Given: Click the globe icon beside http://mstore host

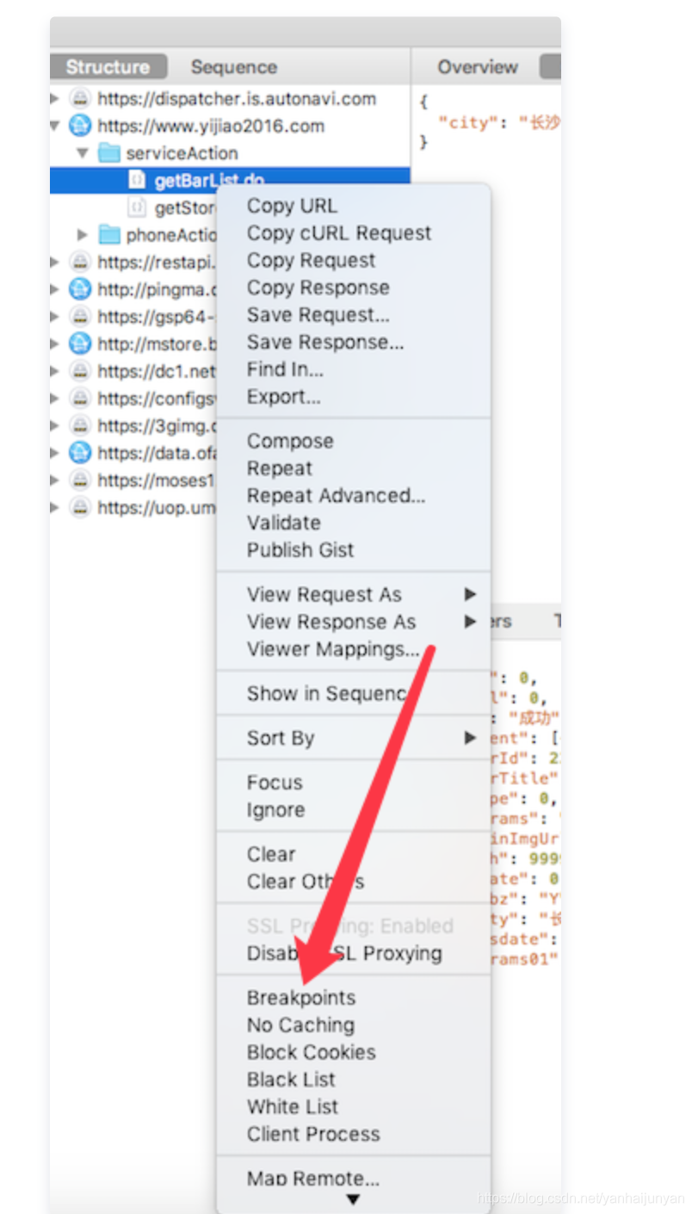Looking at the screenshot, I should tap(80, 344).
